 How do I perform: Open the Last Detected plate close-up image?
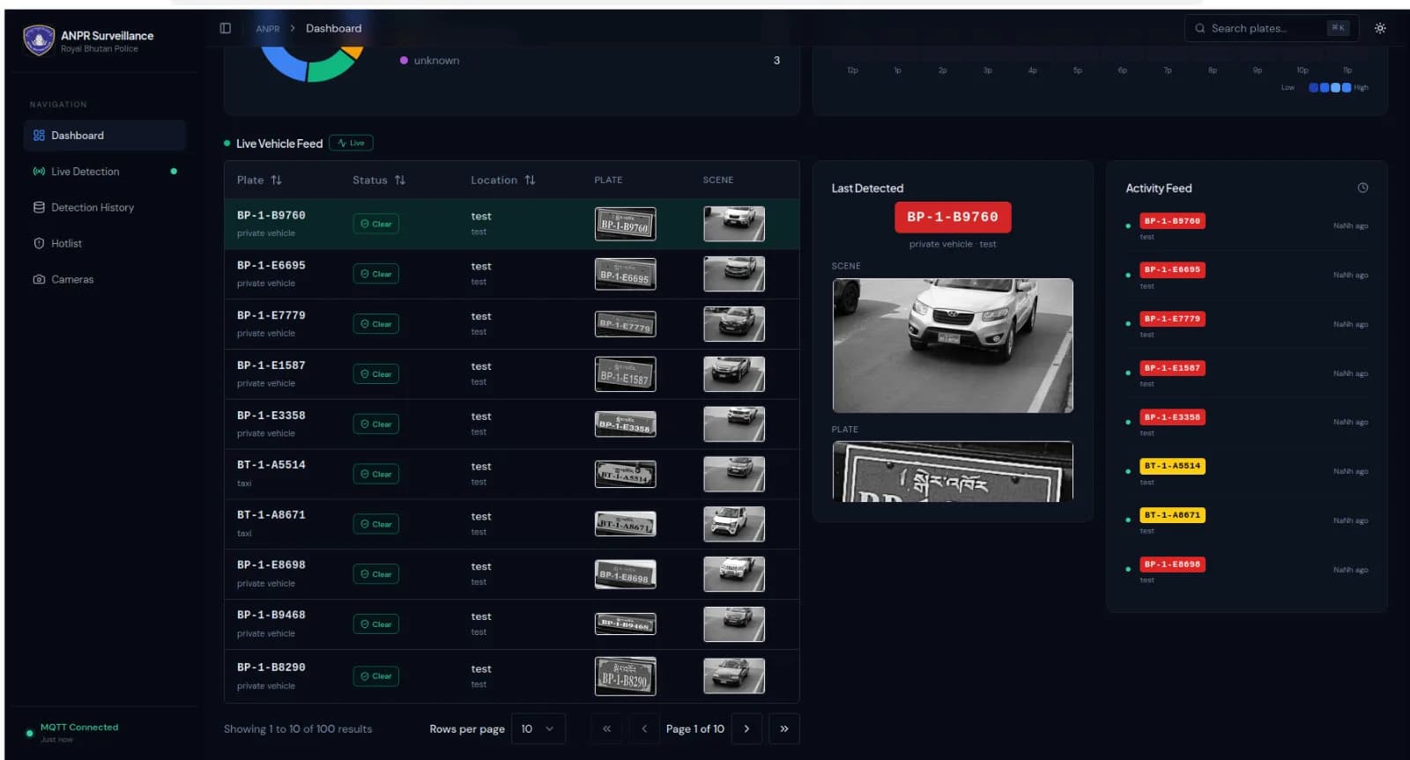click(x=953, y=471)
